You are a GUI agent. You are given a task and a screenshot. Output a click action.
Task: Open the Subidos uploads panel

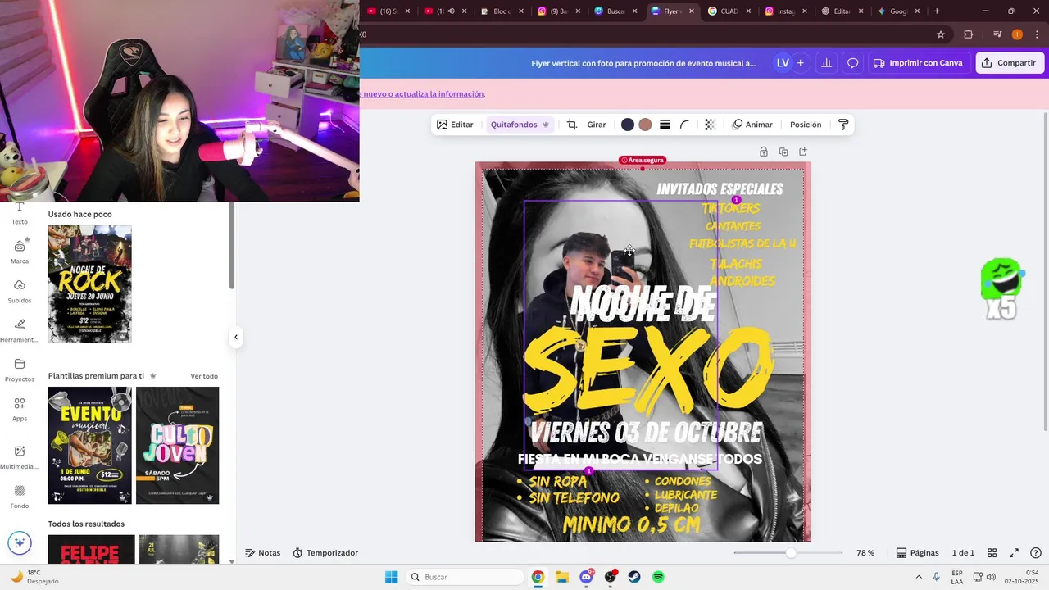point(20,290)
